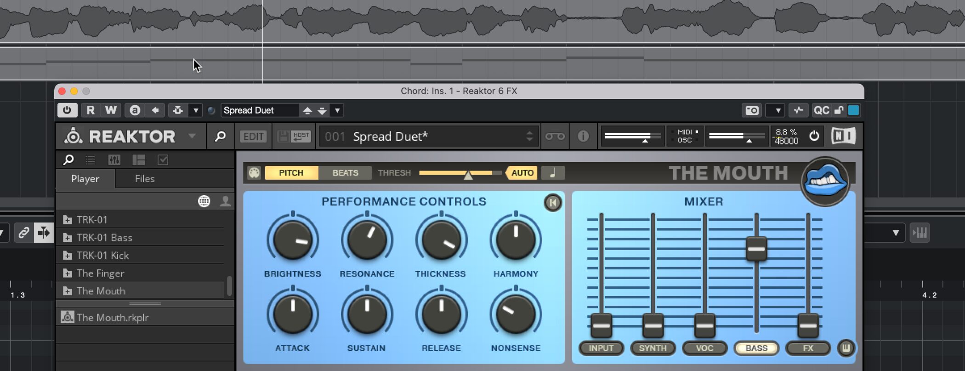The width and height of the screenshot is (965, 371).
Task: Click the NONSENSE knob
Action: [x=516, y=314]
